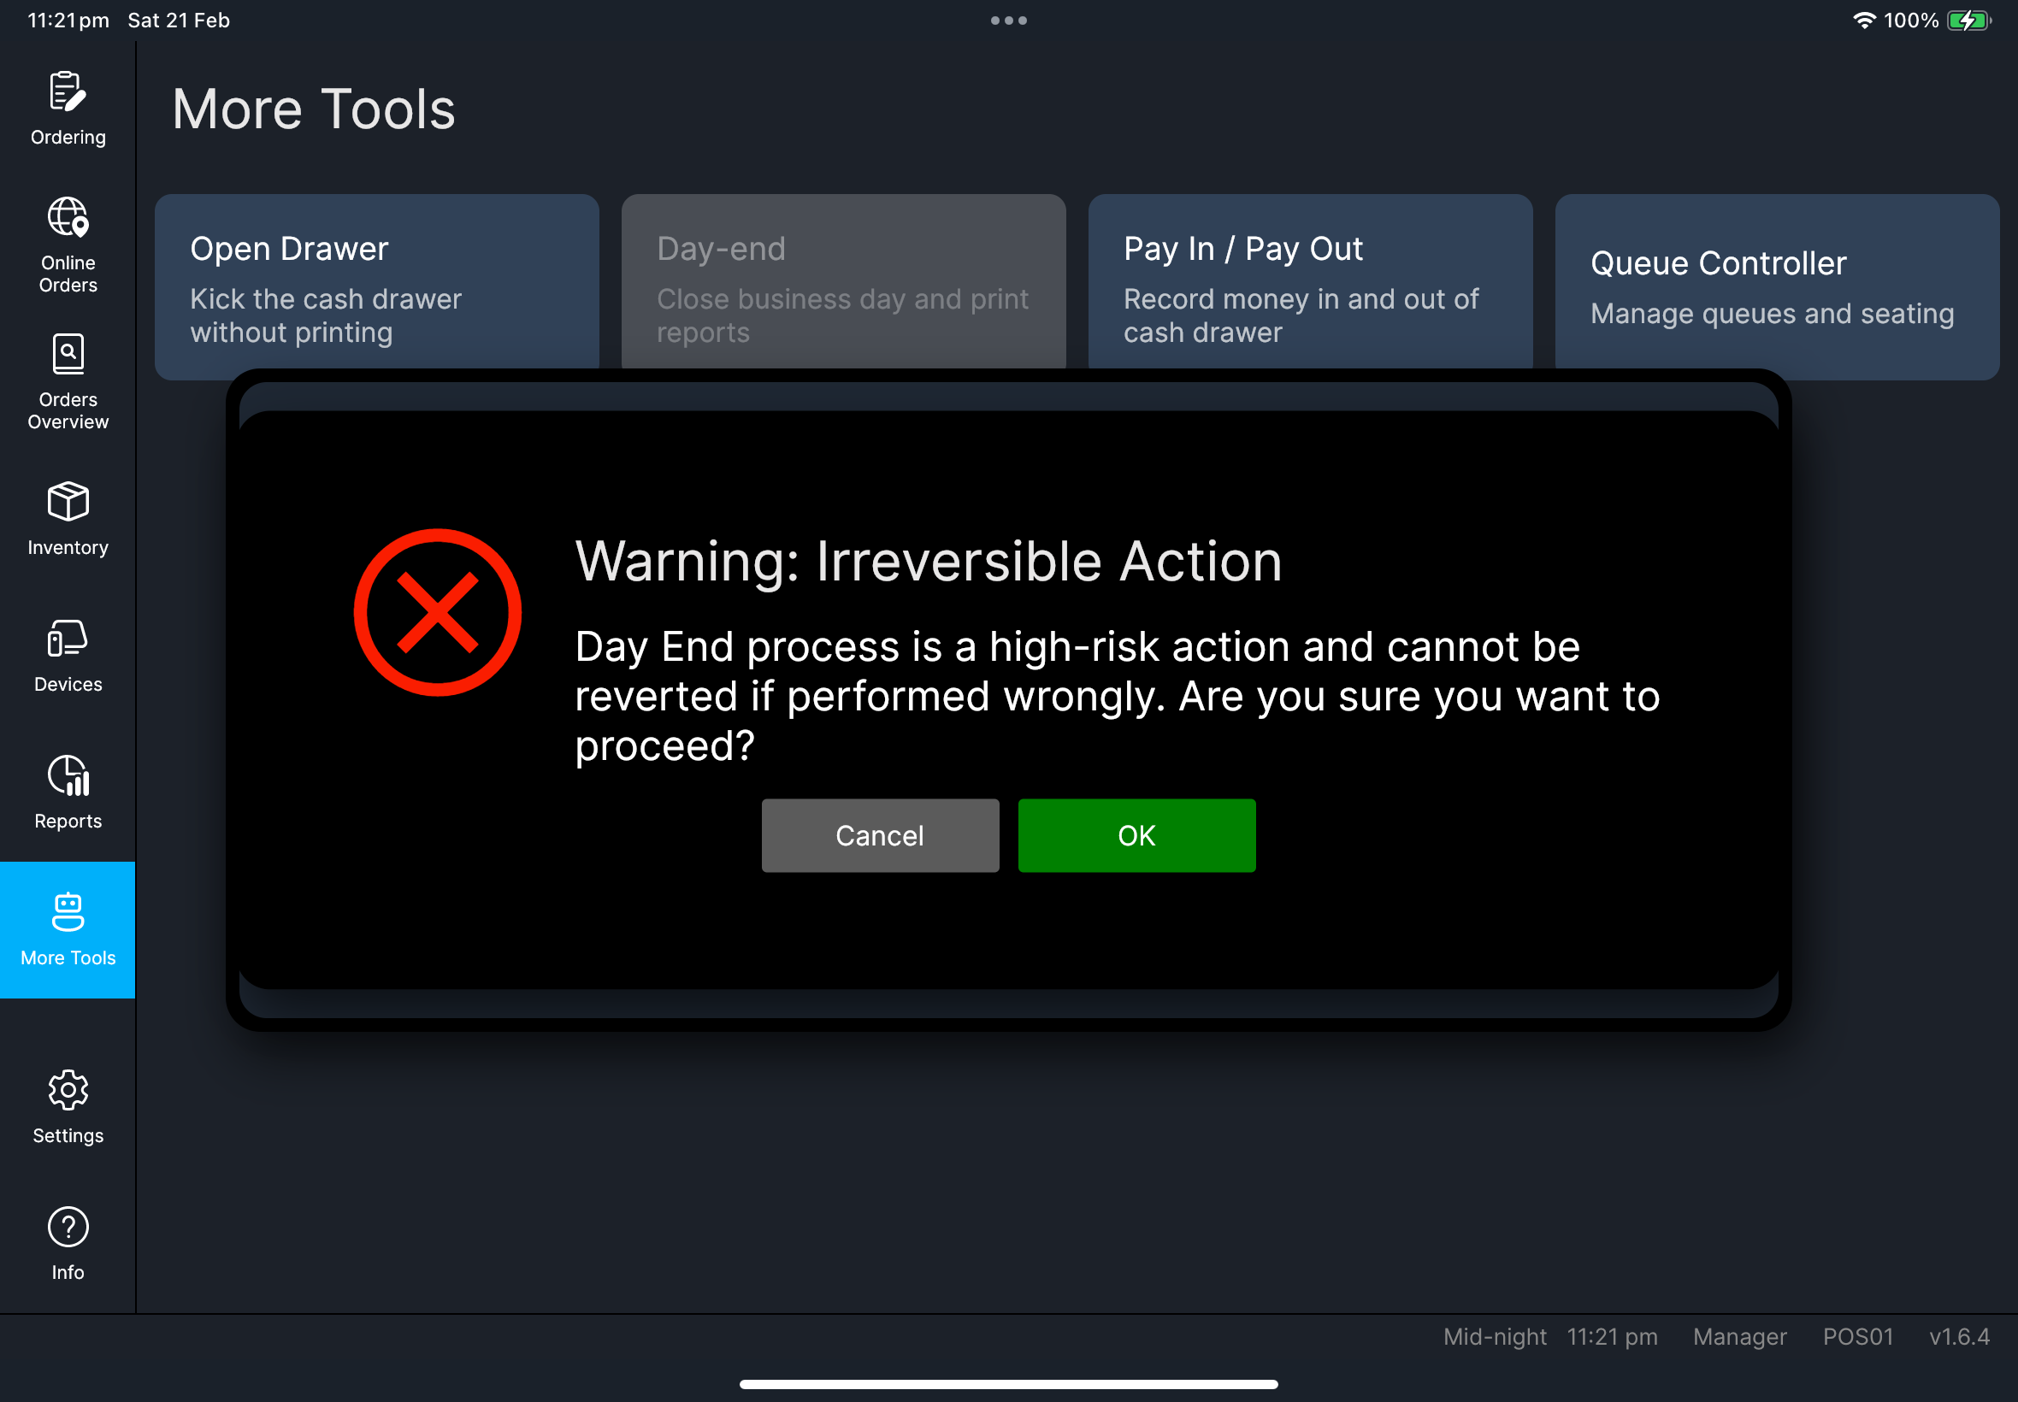
Task: Tap the ellipsis at top center
Action: [1008, 20]
